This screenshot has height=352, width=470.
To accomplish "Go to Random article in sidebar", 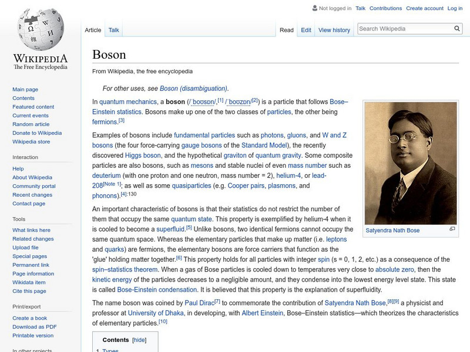I will [31, 124].
